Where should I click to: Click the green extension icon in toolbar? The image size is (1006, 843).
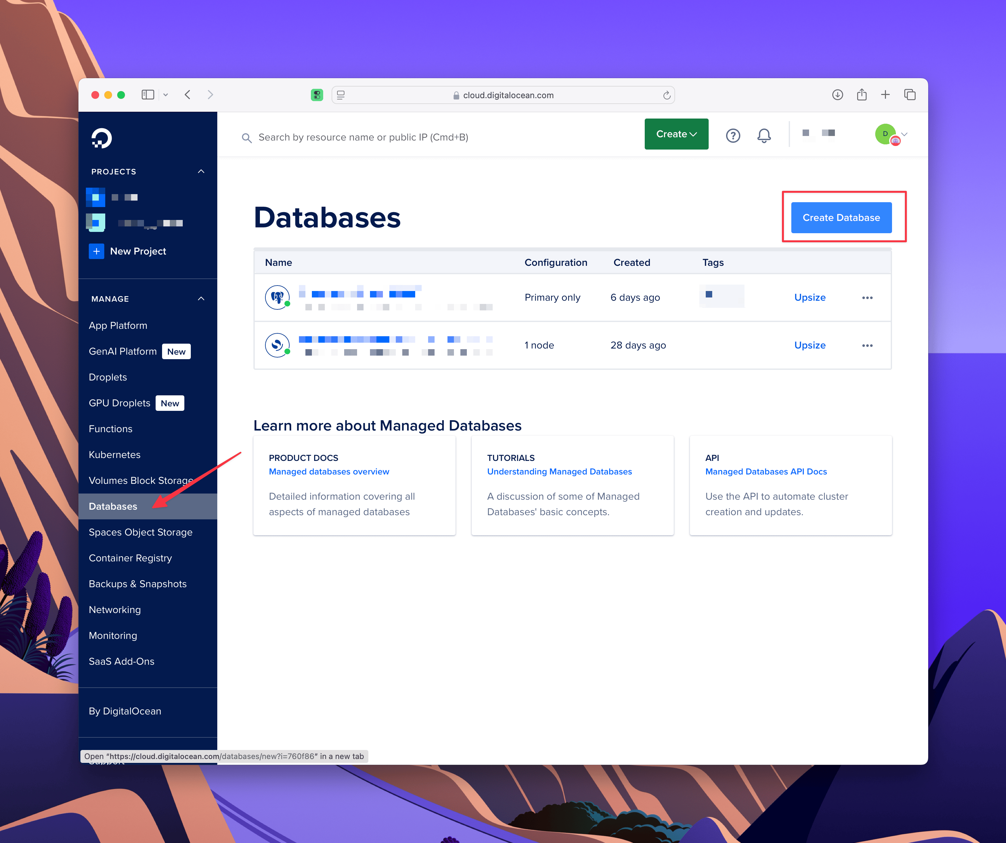317,95
